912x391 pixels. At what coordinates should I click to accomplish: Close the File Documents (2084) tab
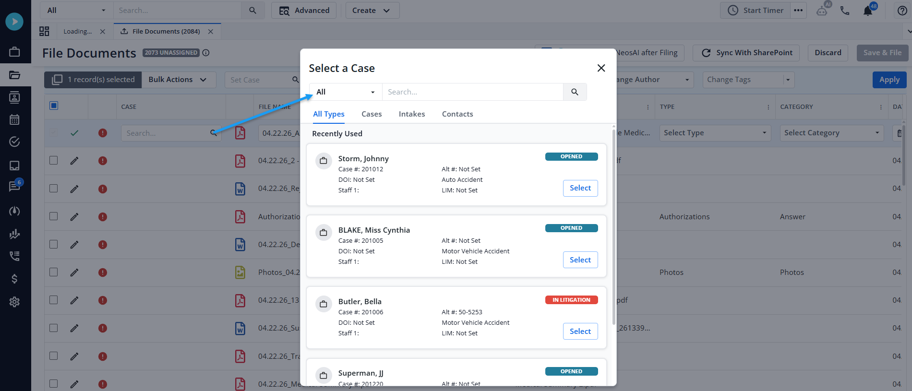pyautogui.click(x=211, y=32)
